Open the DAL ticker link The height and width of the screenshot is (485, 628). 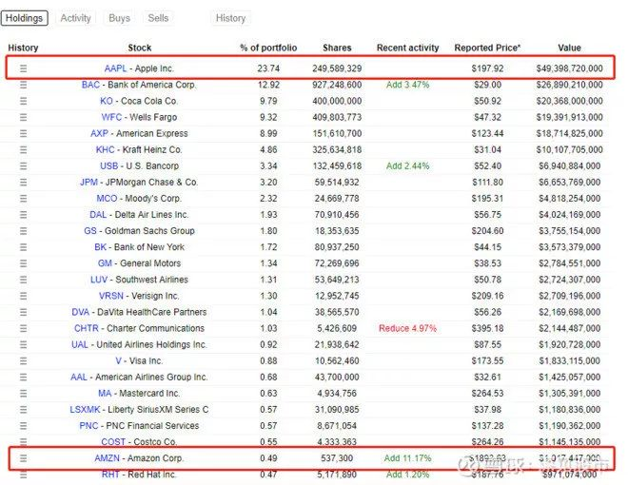[x=98, y=215]
